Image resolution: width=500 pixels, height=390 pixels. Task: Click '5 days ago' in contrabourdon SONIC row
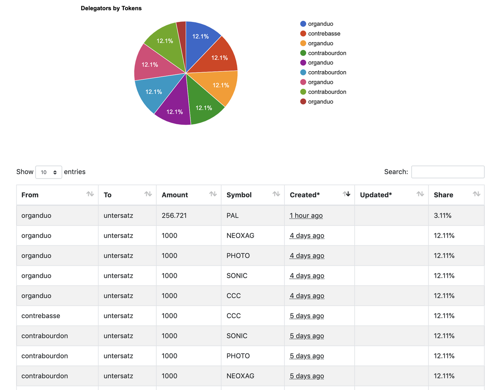[x=307, y=336]
